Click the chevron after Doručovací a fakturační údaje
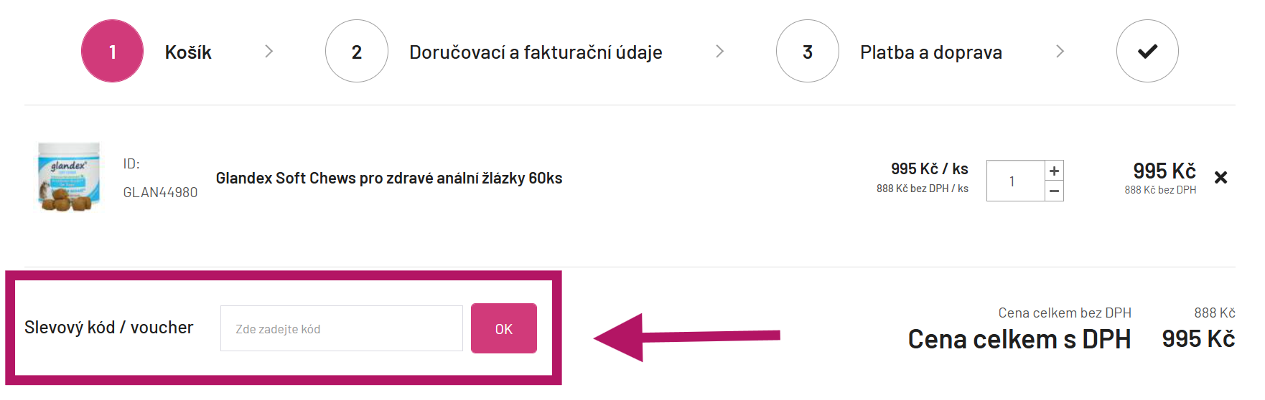This screenshot has height=400, width=1265. [719, 51]
